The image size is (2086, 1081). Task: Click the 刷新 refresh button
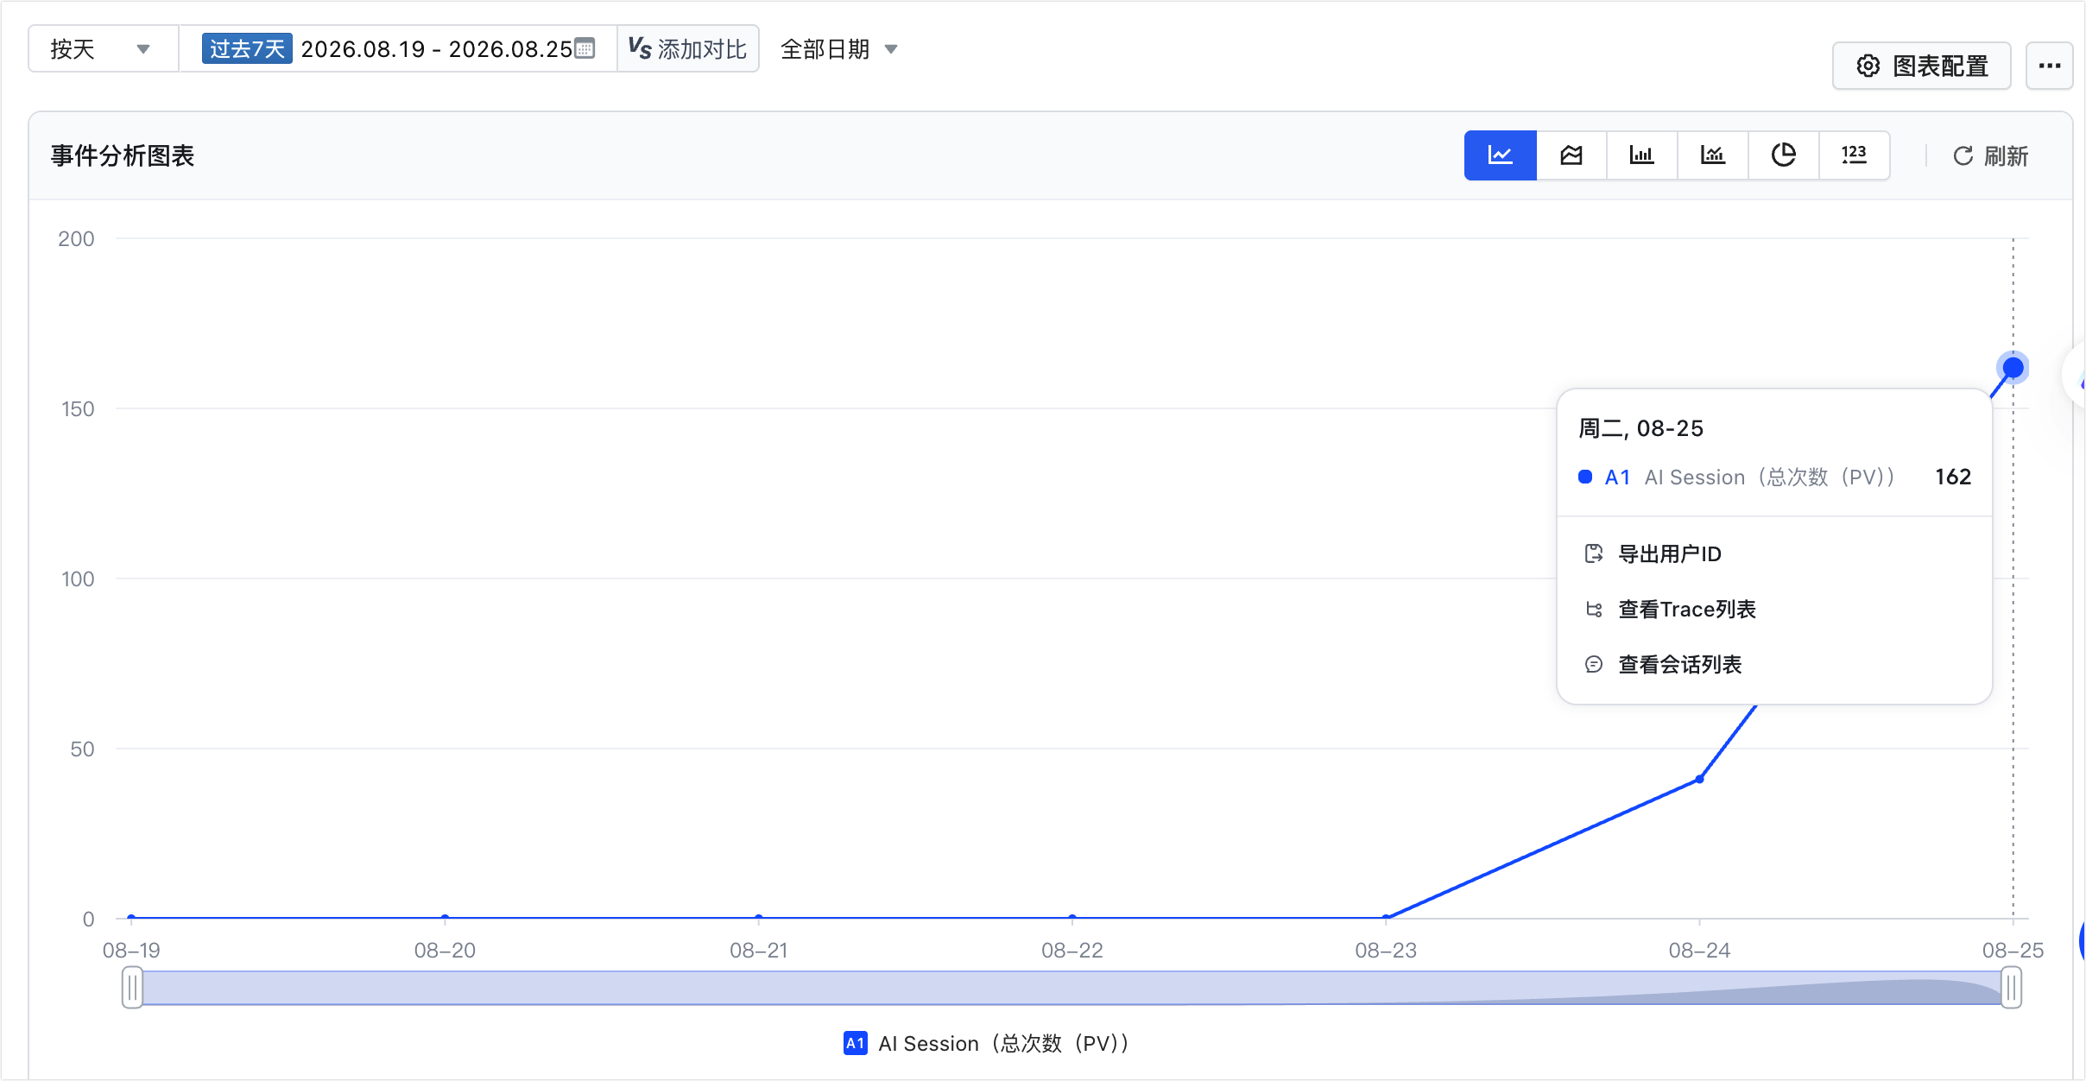1991,156
